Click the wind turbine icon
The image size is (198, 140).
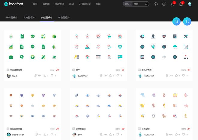click(11, 36)
